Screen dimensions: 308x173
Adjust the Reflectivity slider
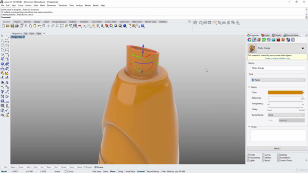pyautogui.click(x=285, y=97)
